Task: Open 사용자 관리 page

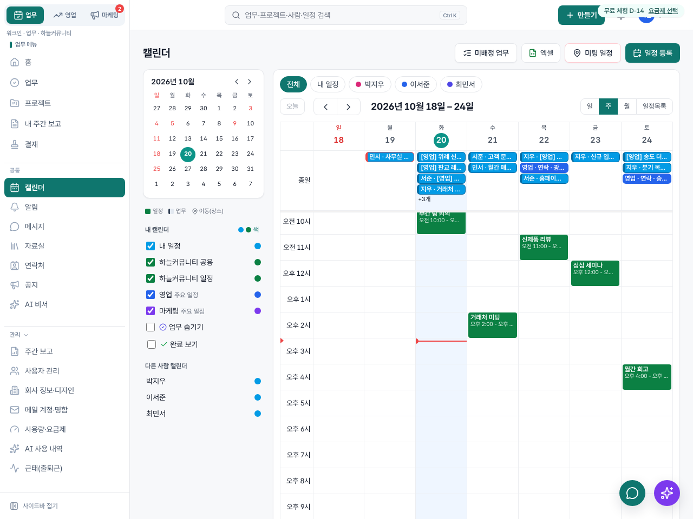Action: coord(64,371)
